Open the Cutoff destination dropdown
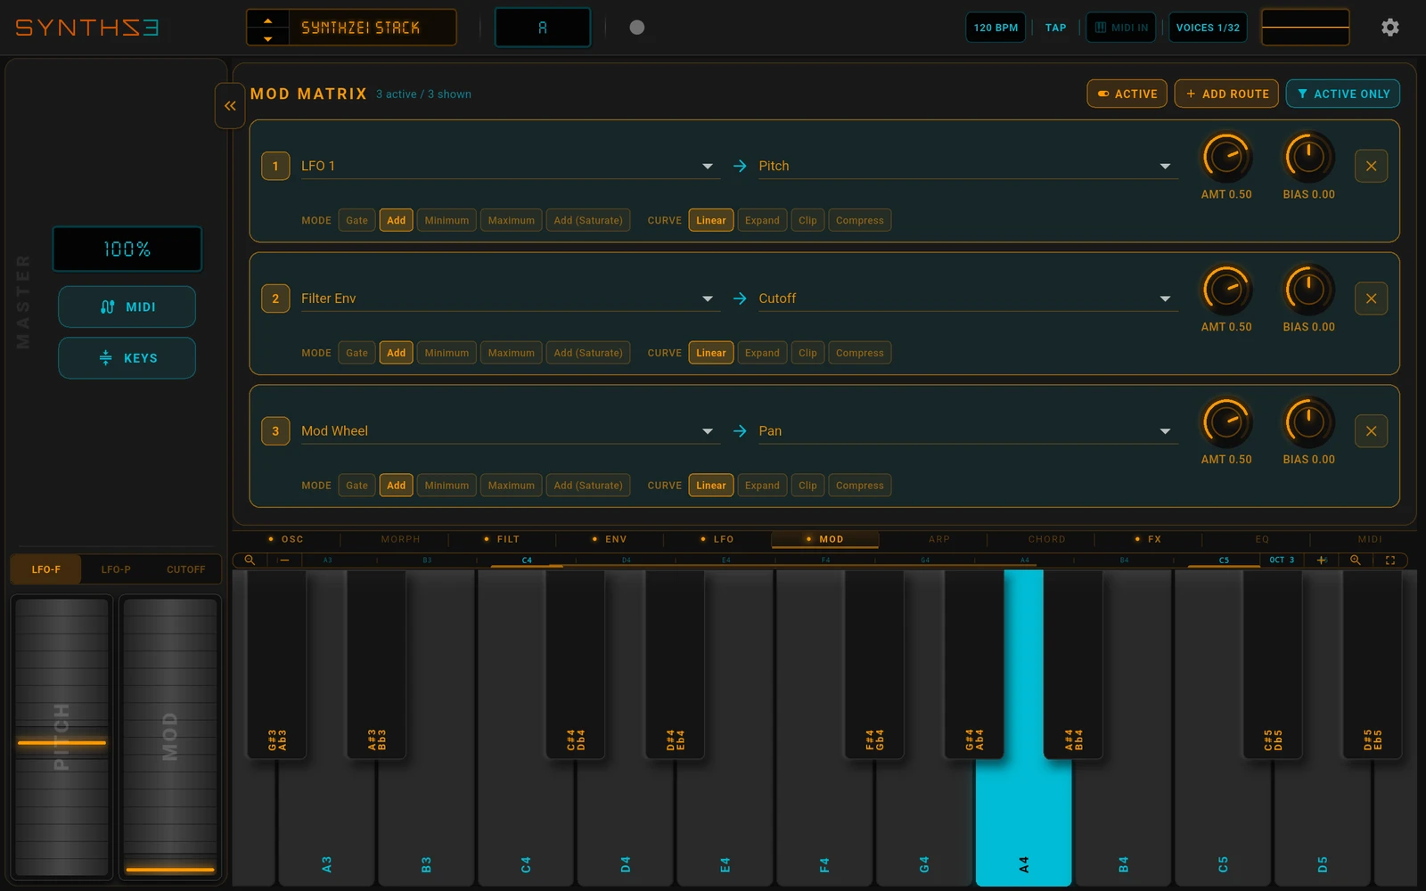 click(x=968, y=298)
